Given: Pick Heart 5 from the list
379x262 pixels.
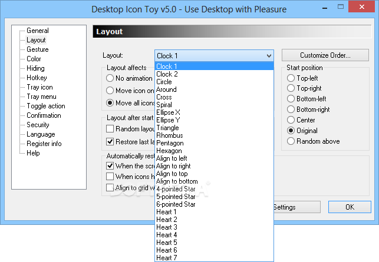Looking at the screenshot, I should pos(214,243).
